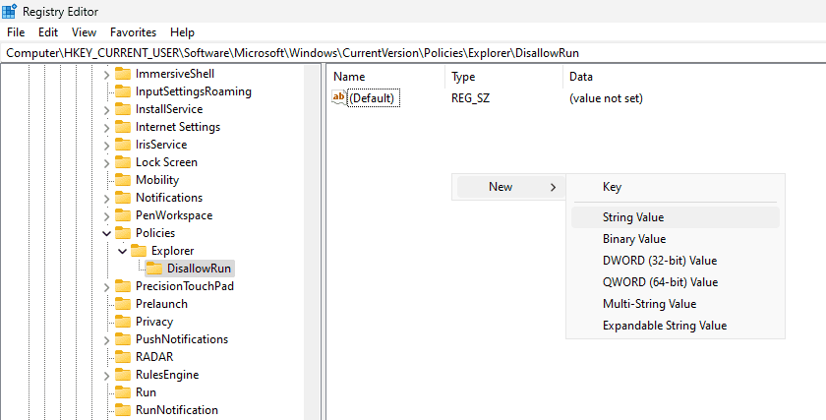Select DWORD (32-bit) Value option
826x420 pixels.
pos(659,261)
